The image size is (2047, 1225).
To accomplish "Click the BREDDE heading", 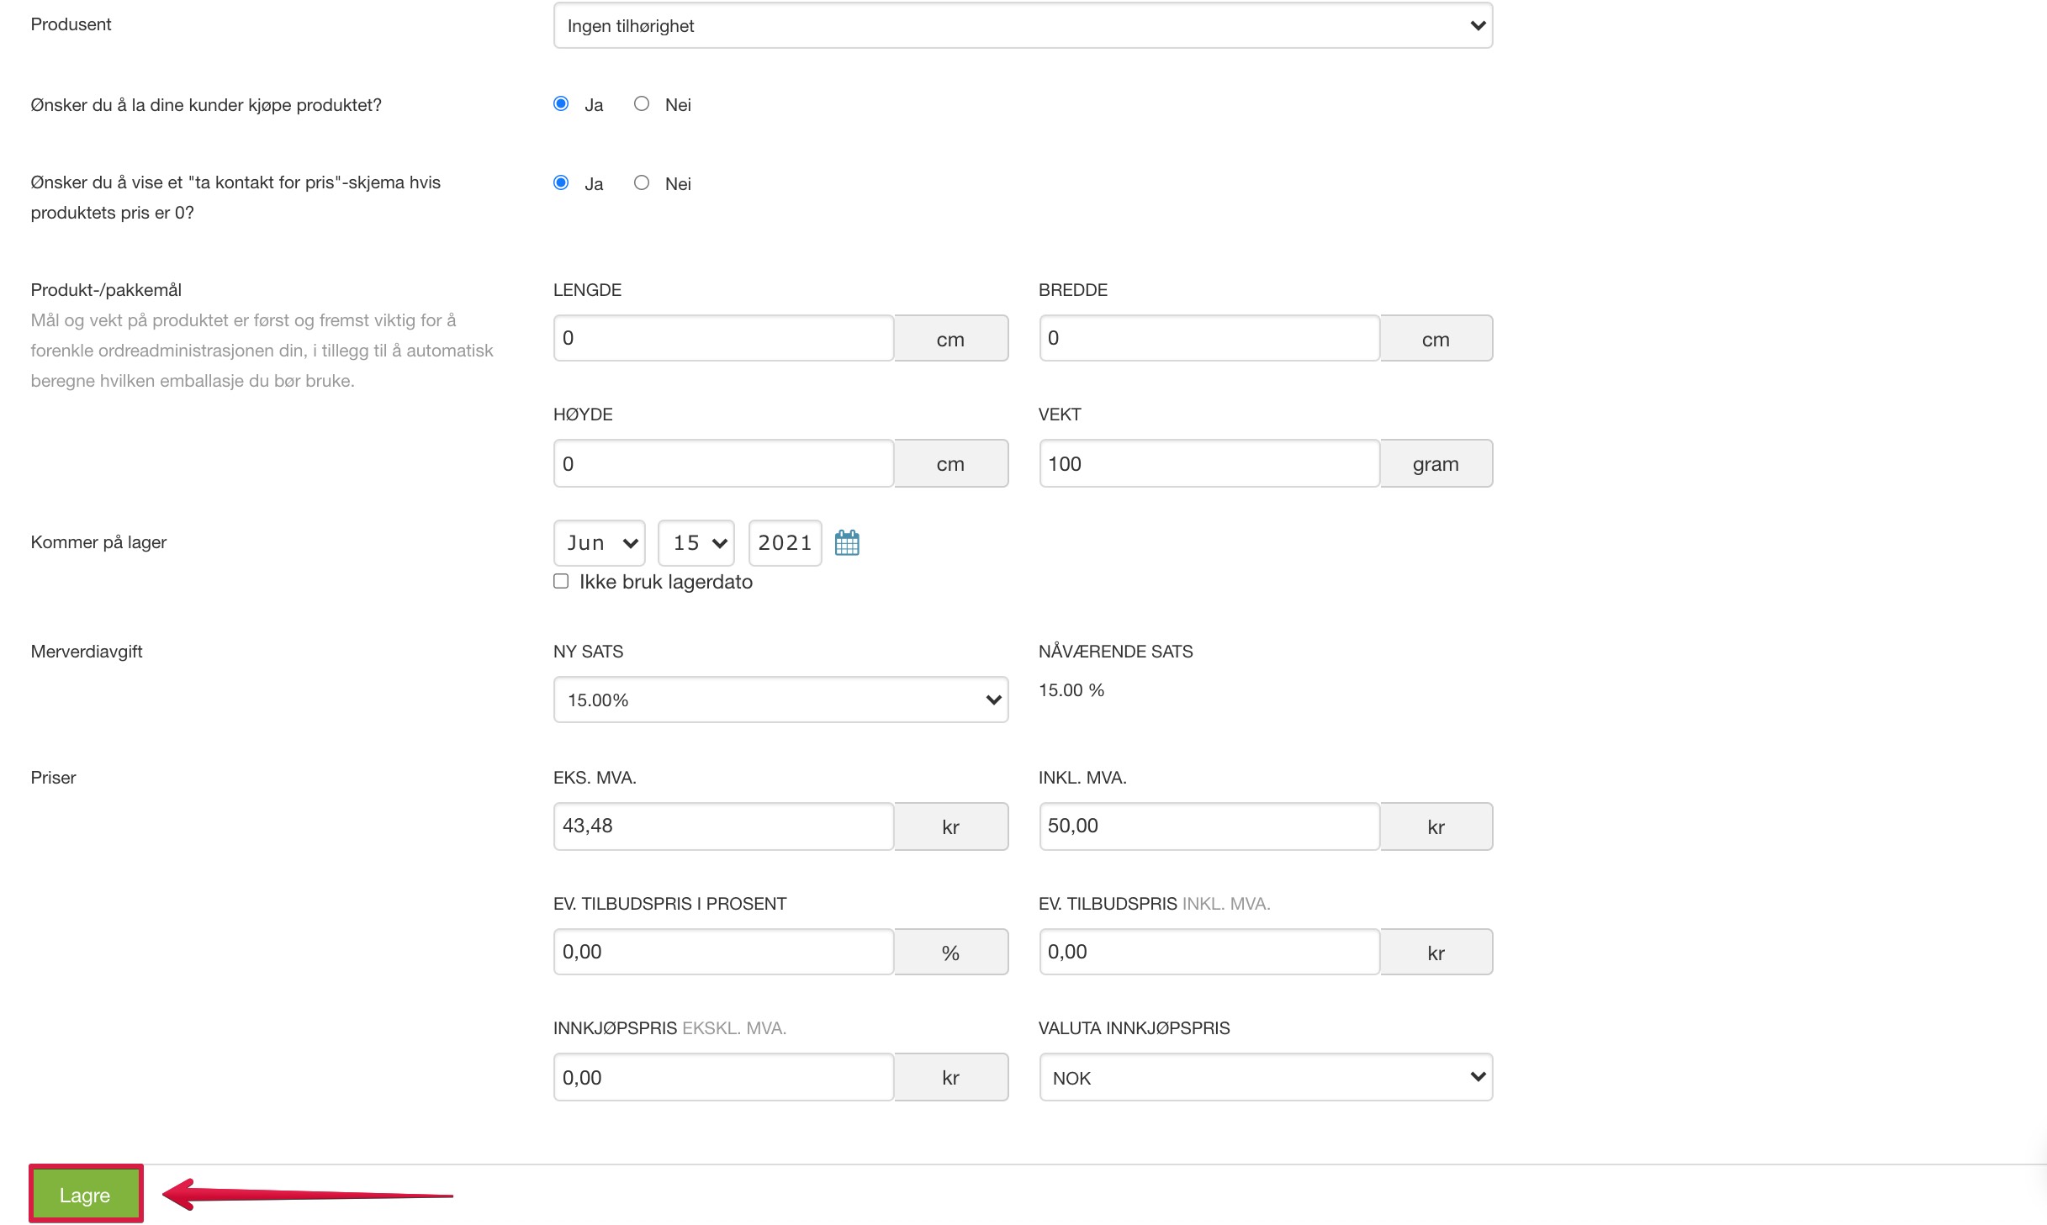I will 1073,290.
